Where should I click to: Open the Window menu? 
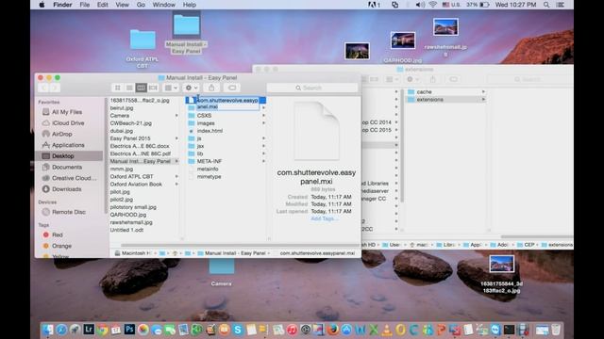click(163, 5)
